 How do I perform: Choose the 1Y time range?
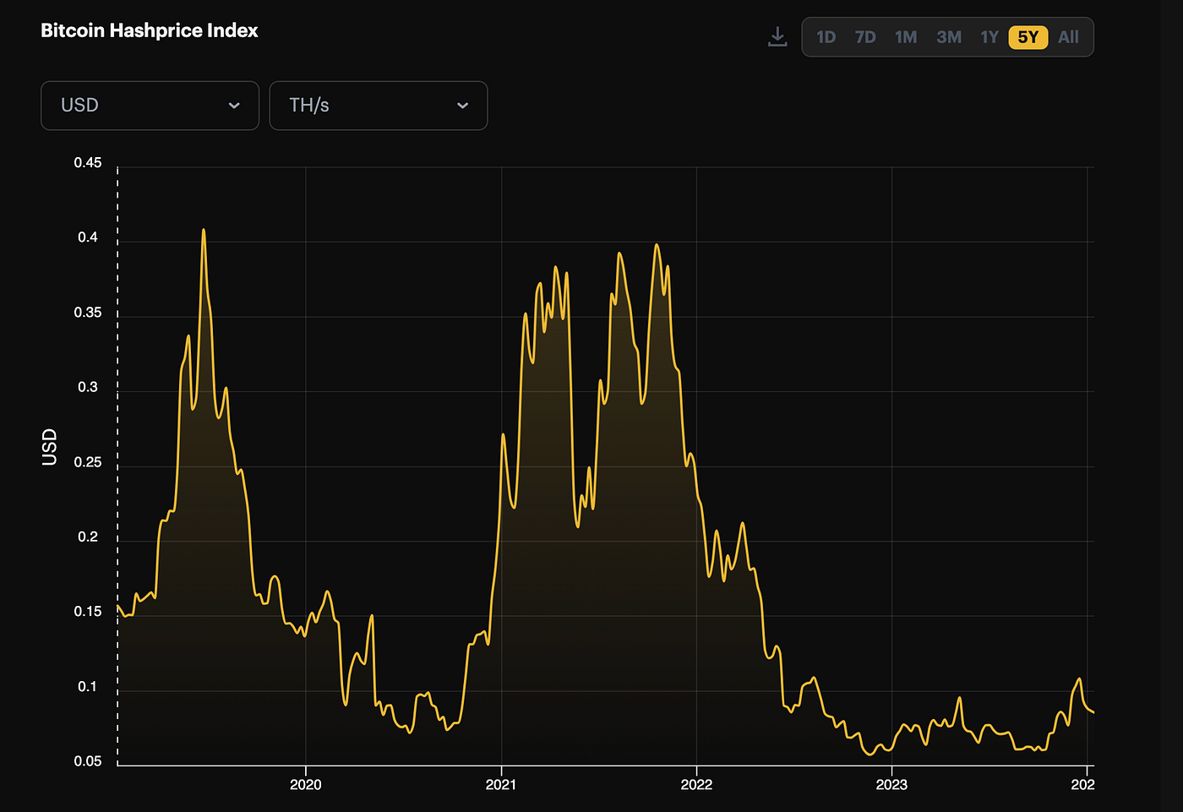pyautogui.click(x=989, y=37)
